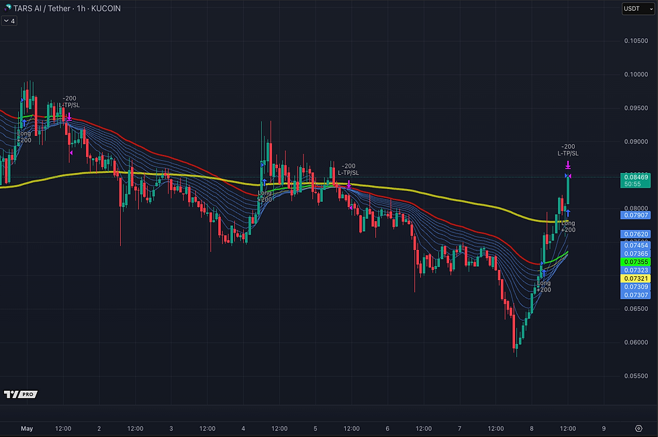
Task: Click the L-TP/SL arrow marker from May 1
Action: (68, 116)
